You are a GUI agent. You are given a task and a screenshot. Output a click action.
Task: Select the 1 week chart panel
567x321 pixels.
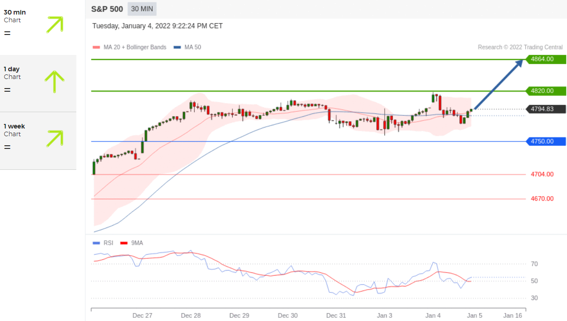coord(38,141)
